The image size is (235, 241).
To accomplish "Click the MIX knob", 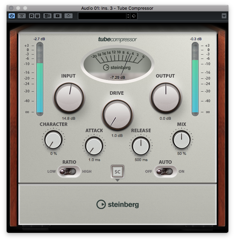I will pos(182,139).
